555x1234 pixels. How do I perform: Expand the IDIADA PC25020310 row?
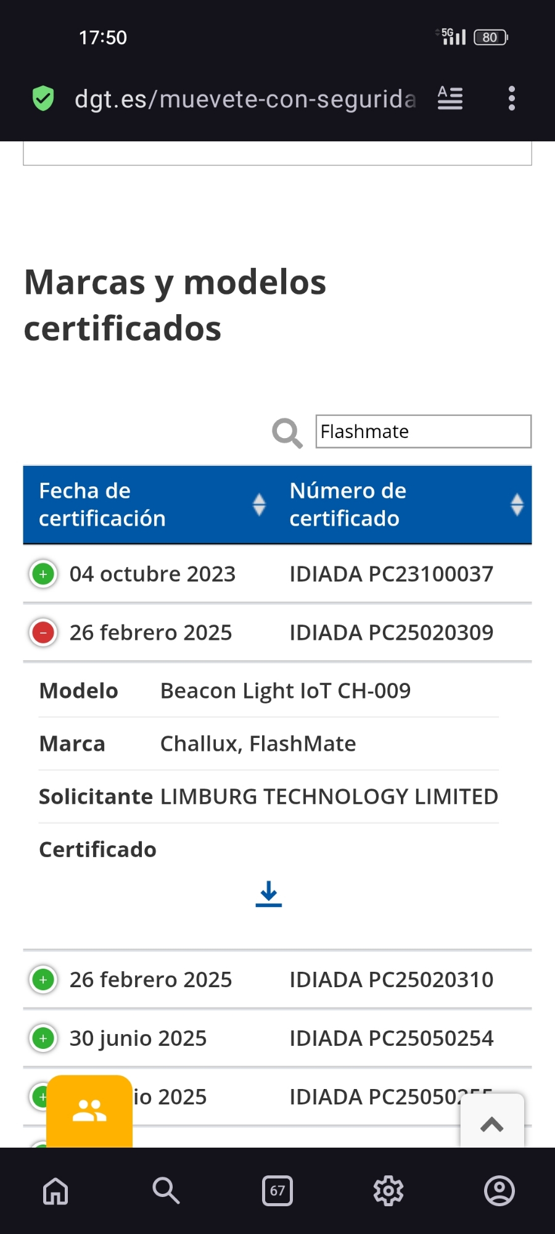(43, 980)
